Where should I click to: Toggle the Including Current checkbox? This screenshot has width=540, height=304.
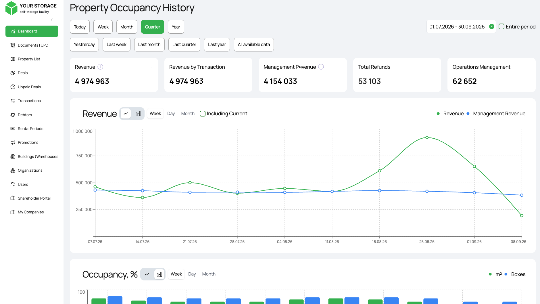pos(203,114)
